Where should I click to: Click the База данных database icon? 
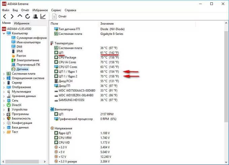[9, 128]
